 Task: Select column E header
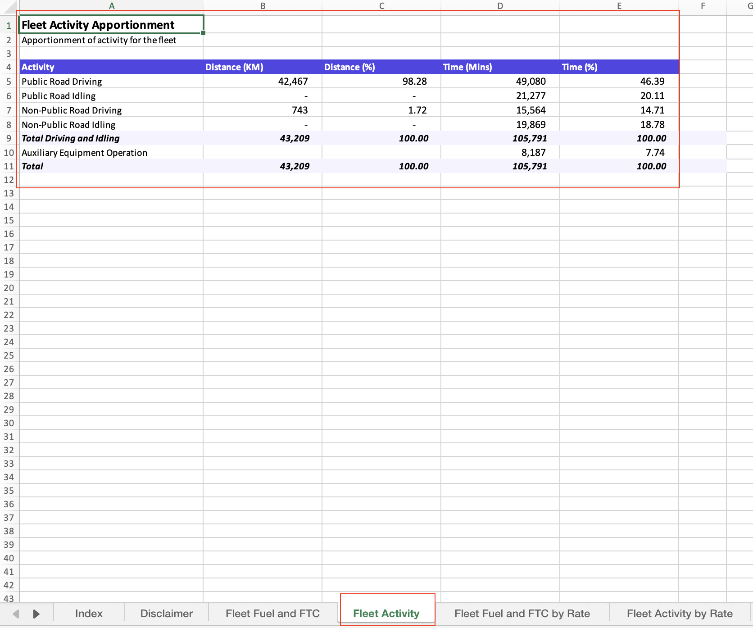tap(619, 6)
